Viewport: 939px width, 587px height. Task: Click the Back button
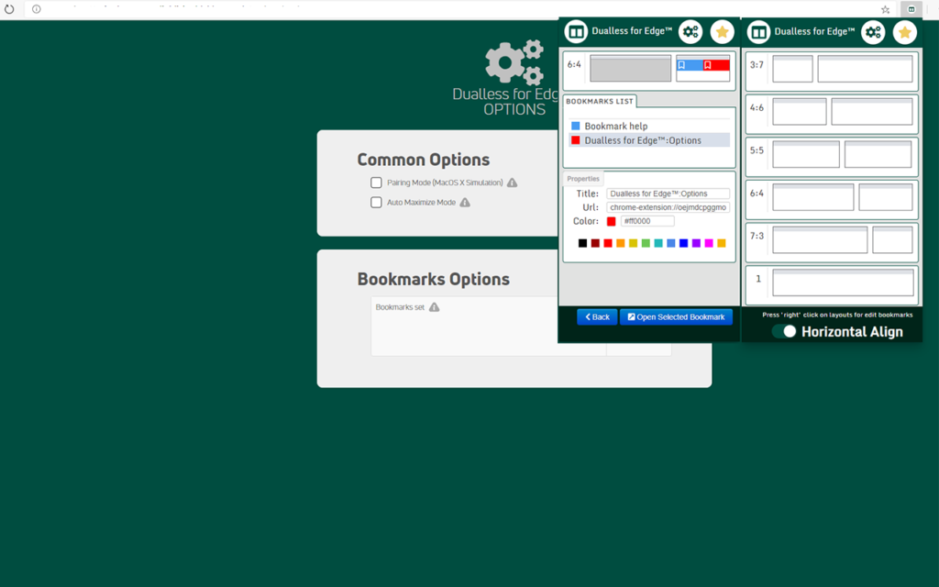(597, 316)
